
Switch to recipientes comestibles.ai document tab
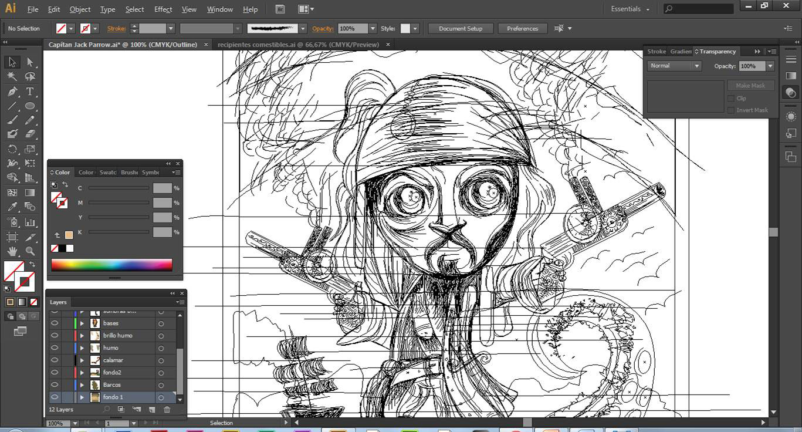[298, 45]
